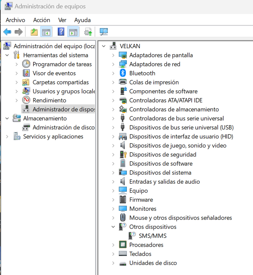
Task: Expand Controladoras de bus serie universal
Action: (113, 118)
